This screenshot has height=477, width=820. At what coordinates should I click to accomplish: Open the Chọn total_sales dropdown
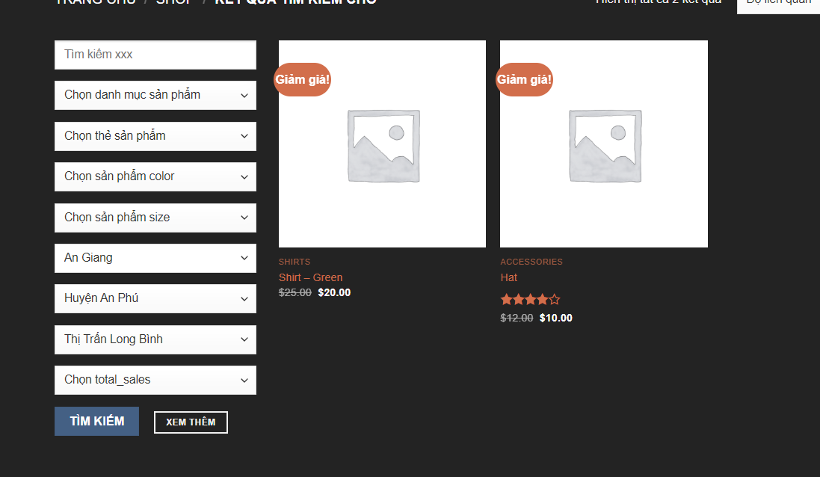coord(155,380)
